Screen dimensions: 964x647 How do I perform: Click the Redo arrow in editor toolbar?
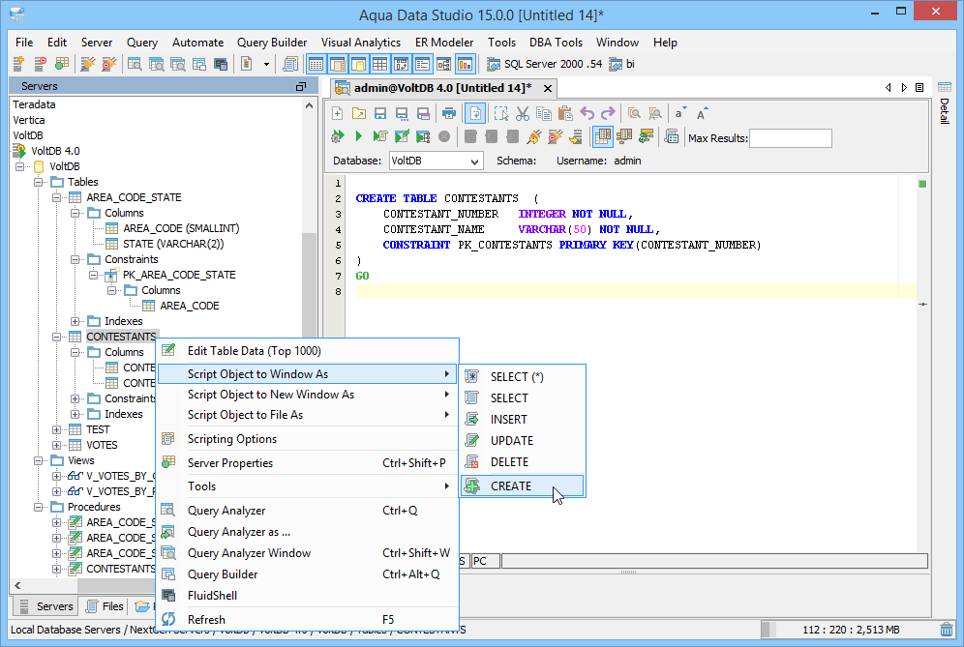(x=608, y=113)
